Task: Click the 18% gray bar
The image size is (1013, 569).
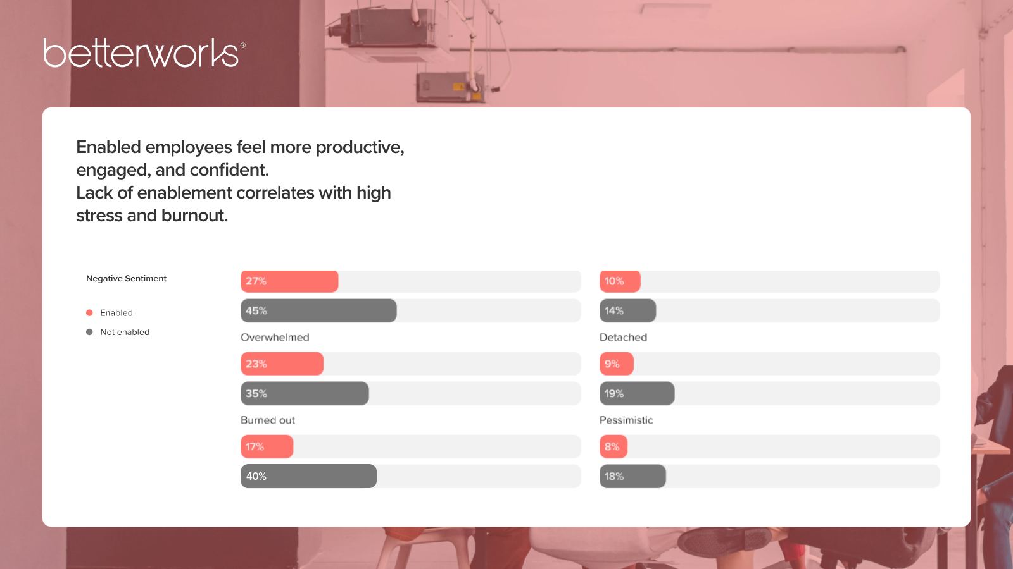Action: pyautogui.click(x=632, y=476)
